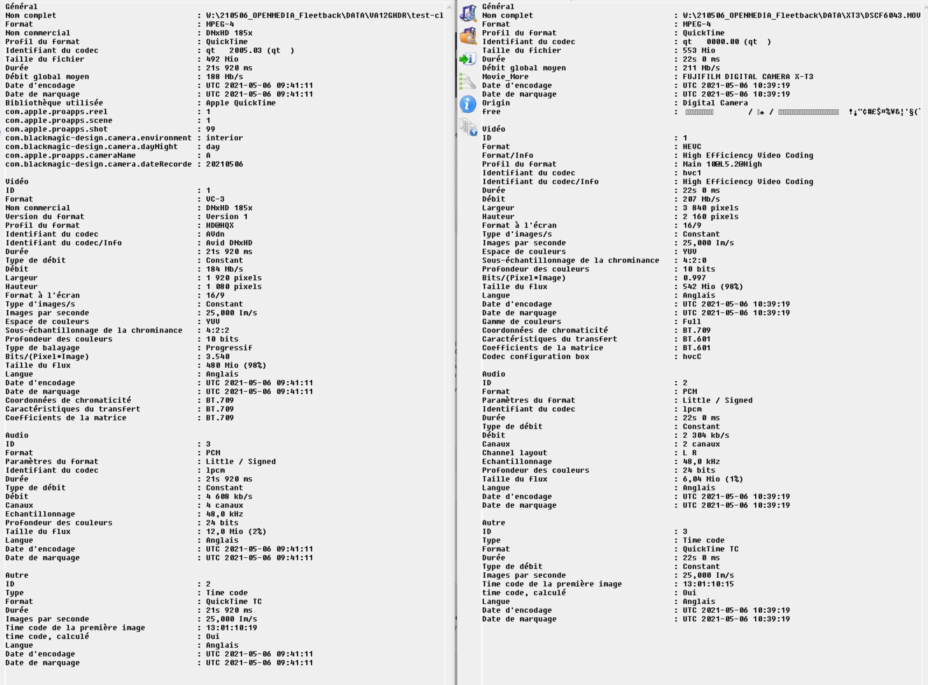Click the 'hvcC' codec configuration box value
The image size is (928, 685).
(x=692, y=356)
